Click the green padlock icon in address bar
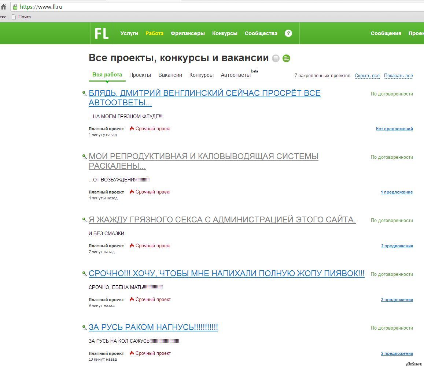 [x=15, y=7]
